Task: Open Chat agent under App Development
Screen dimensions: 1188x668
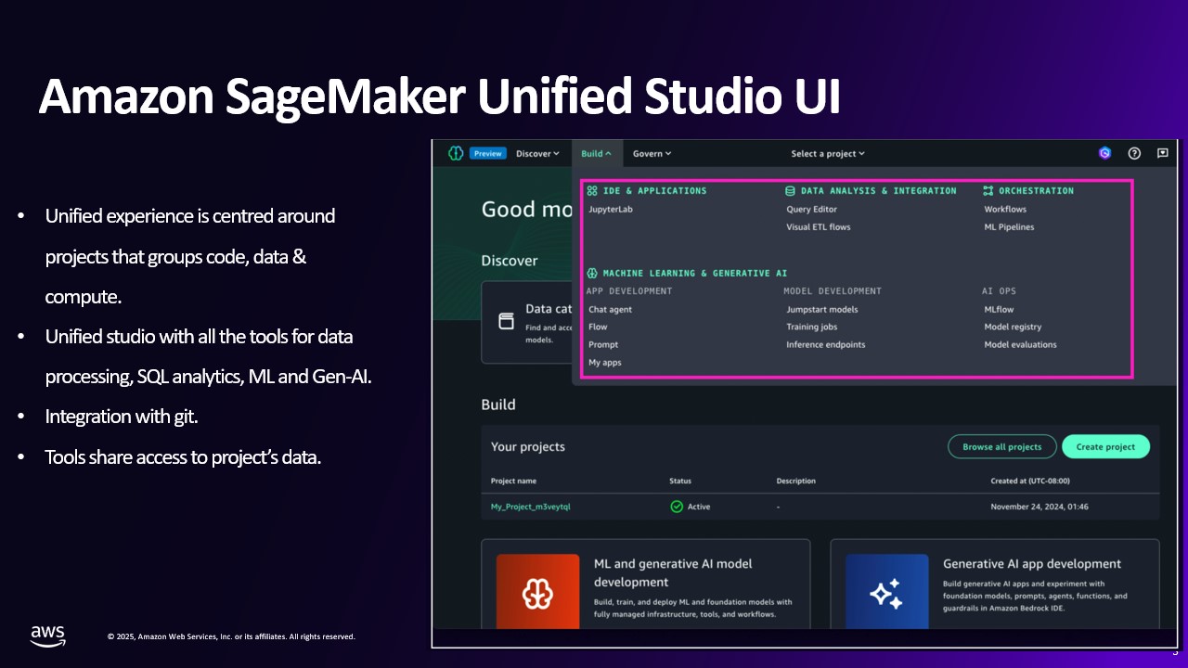Action: point(611,310)
